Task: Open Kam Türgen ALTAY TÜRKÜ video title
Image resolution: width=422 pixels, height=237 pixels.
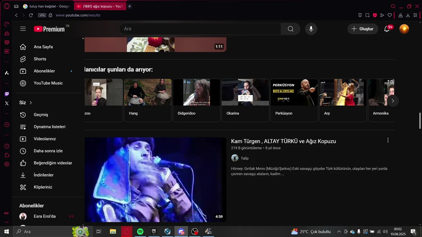Action: click(284, 141)
